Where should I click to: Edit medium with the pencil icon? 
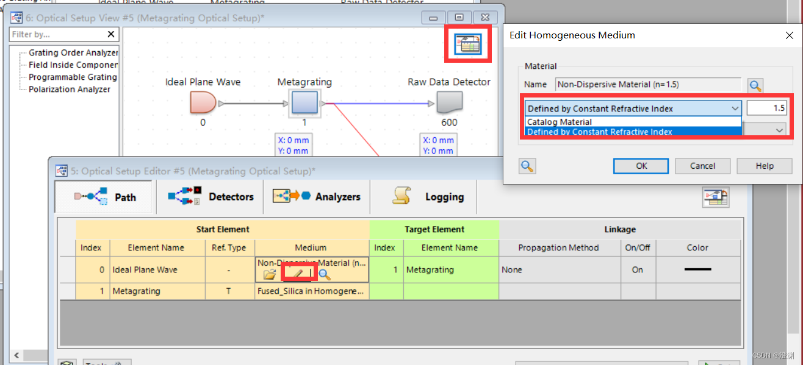point(298,275)
